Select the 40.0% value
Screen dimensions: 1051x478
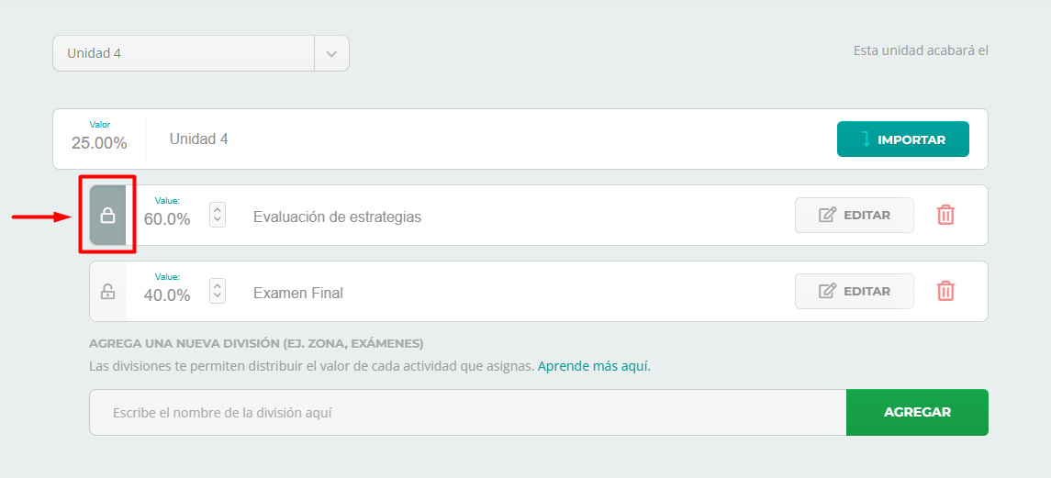tap(167, 295)
